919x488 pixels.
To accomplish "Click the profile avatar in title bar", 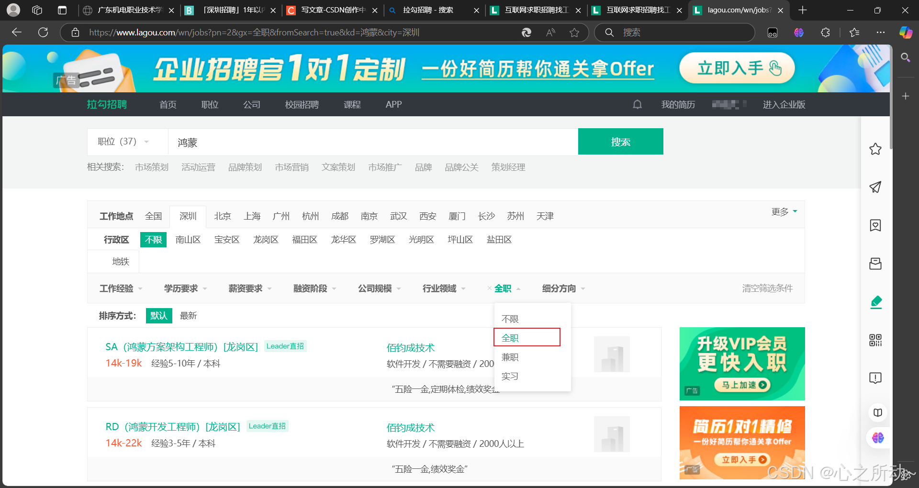I will click(13, 10).
